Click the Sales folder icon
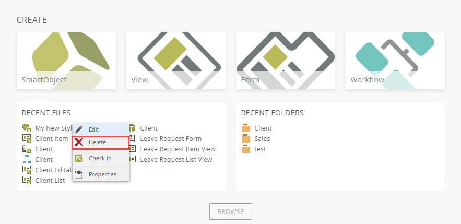Image resolution: width=461 pixels, height=224 pixels. pos(246,139)
